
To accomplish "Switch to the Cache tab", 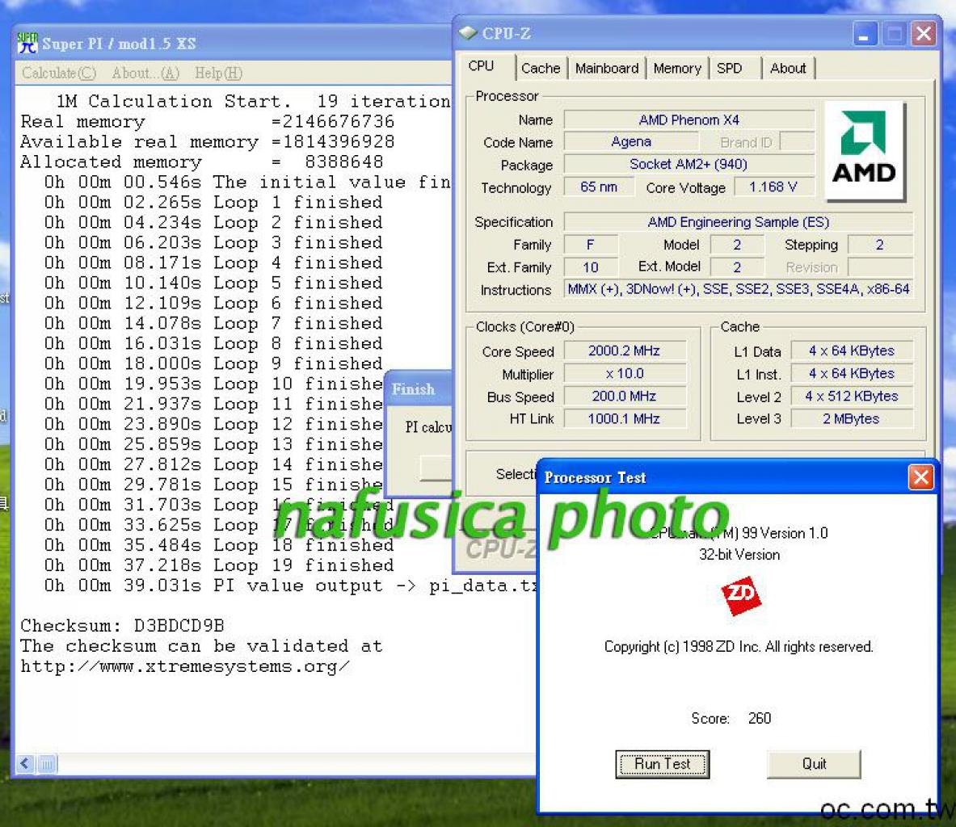I will (540, 69).
